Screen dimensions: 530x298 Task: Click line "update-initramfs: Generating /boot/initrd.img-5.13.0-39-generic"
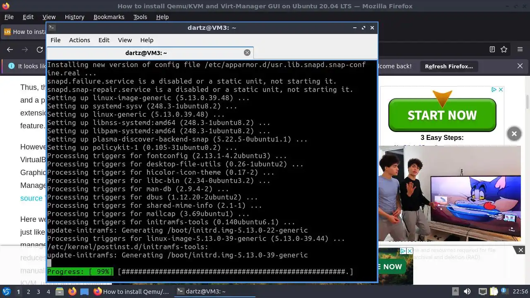click(177, 255)
